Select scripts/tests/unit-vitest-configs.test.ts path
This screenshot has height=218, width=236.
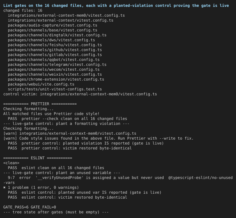55,89
